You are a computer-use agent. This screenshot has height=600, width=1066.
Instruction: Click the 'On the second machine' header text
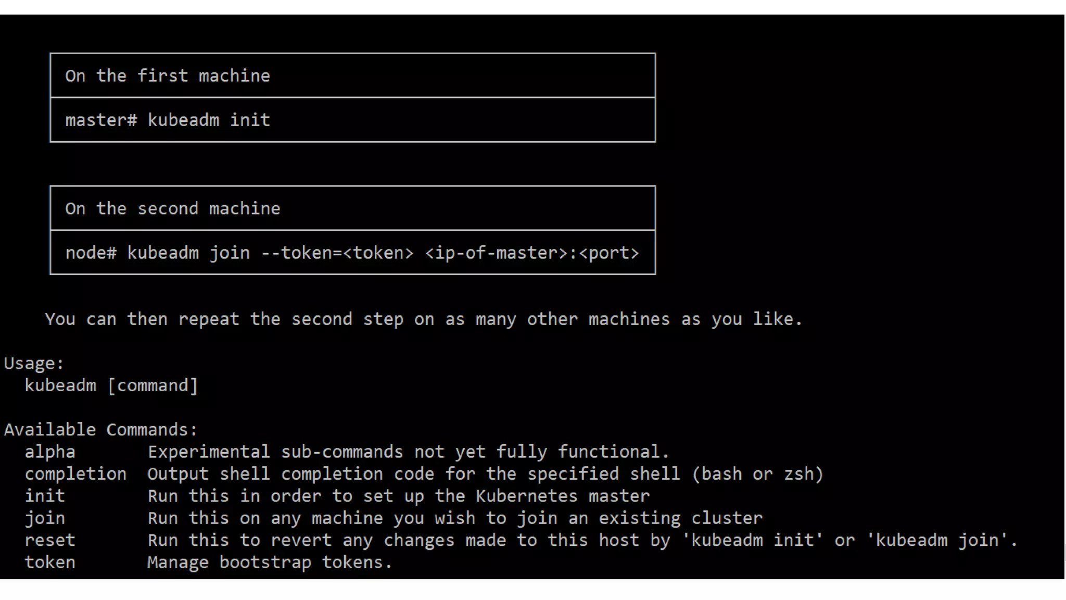(x=172, y=209)
